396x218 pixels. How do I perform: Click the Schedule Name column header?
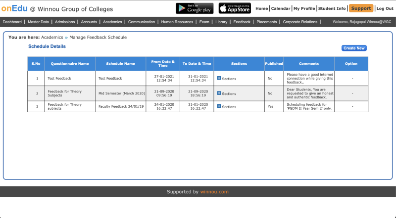pos(120,64)
